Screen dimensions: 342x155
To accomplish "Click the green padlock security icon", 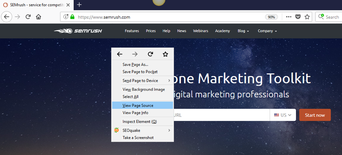I will click(x=72, y=17).
